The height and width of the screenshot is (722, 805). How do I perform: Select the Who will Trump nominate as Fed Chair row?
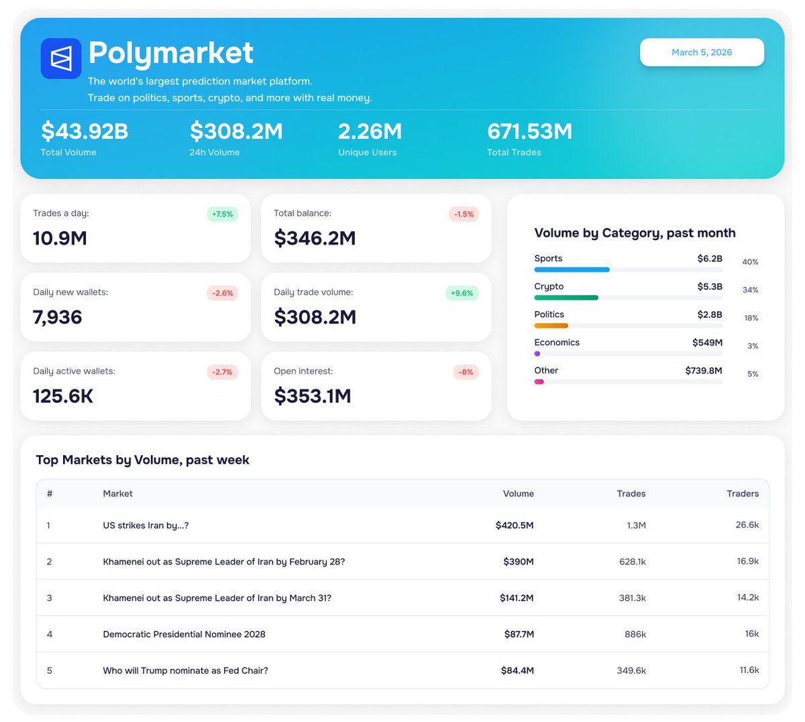point(184,670)
